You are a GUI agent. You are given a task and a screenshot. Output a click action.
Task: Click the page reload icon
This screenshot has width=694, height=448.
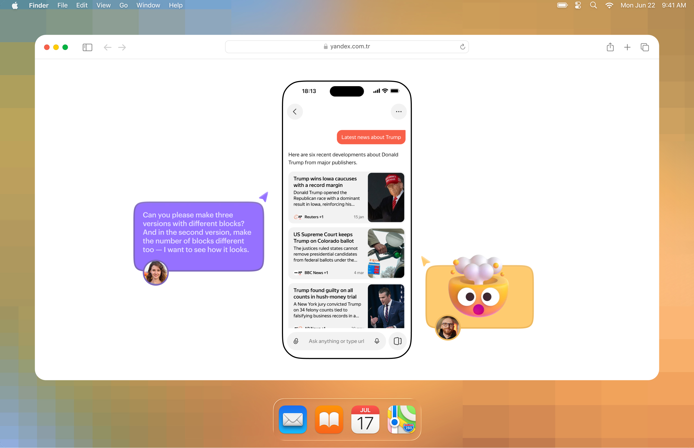coord(462,47)
